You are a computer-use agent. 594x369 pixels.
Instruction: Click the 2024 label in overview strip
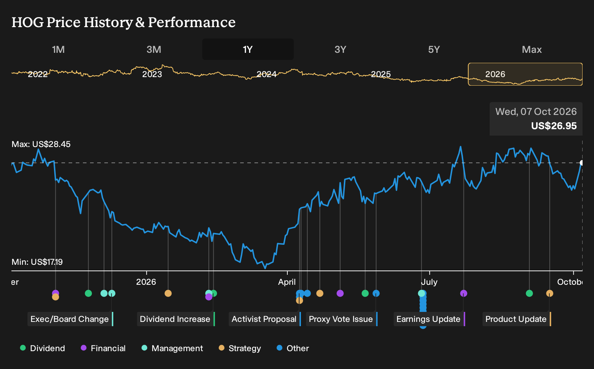(x=267, y=74)
